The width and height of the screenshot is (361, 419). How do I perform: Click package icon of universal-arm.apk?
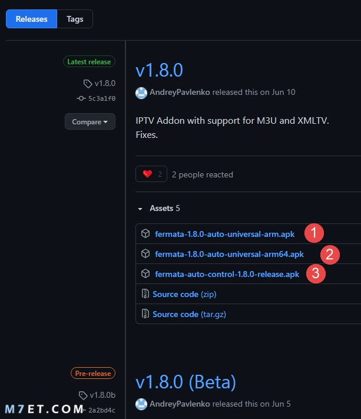(x=145, y=233)
